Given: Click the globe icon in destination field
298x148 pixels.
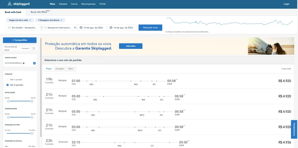Looking at the screenshot, I should 75,28.
